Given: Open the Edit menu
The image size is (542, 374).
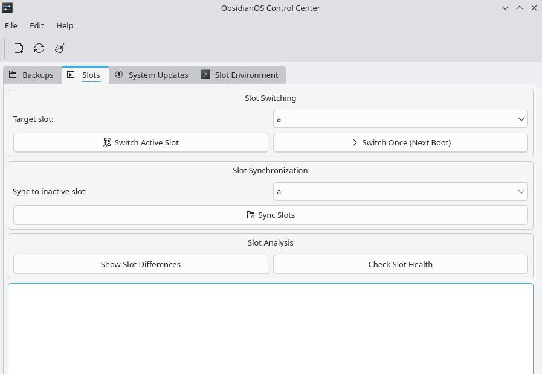Looking at the screenshot, I should pos(36,25).
